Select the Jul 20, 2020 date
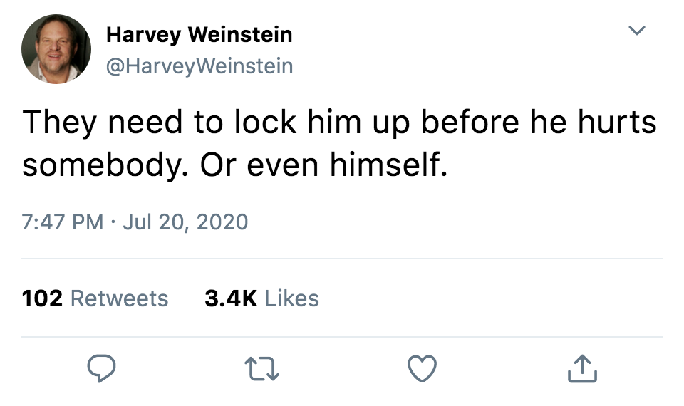Image resolution: width=684 pixels, height=406 pixels. coord(185,222)
